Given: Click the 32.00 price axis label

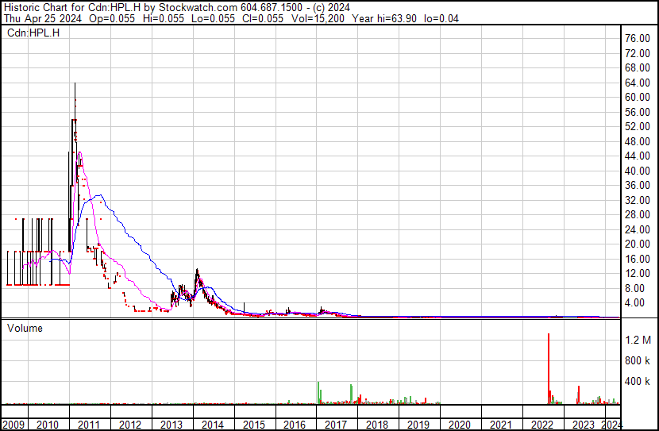Looking at the screenshot, I should click(x=638, y=200).
